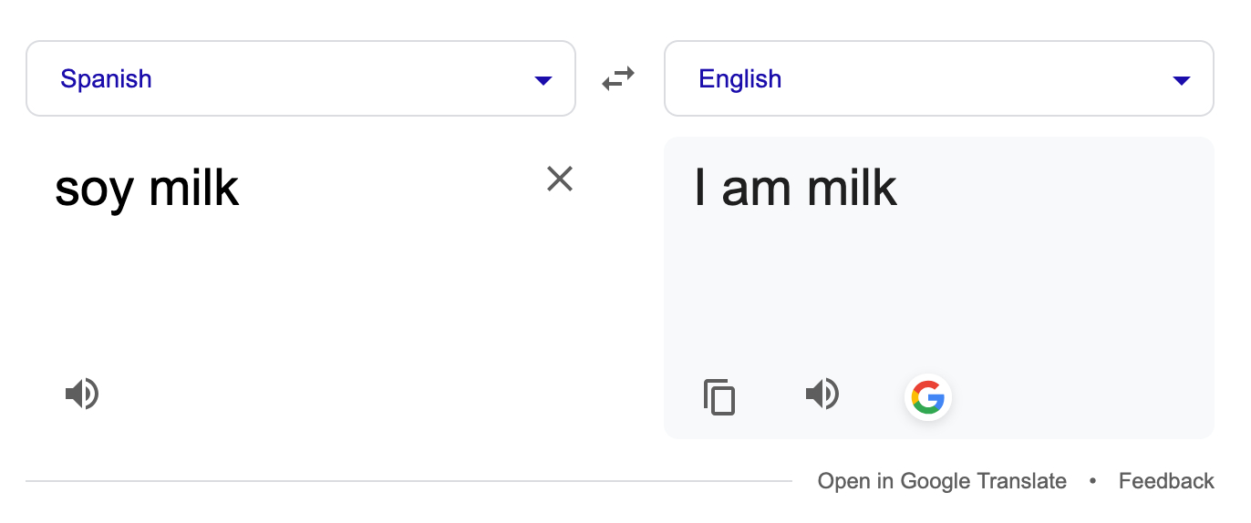Click the Google logo icon
The width and height of the screenshot is (1251, 523).
927,398
